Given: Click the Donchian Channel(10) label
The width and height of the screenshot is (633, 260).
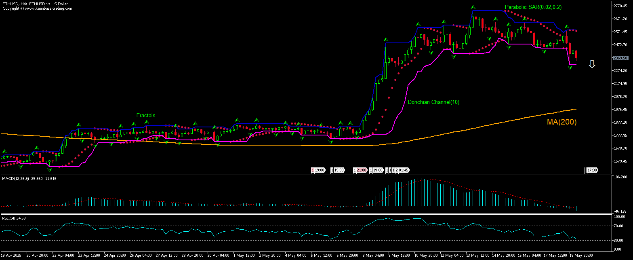Looking at the screenshot, I should (433, 102).
